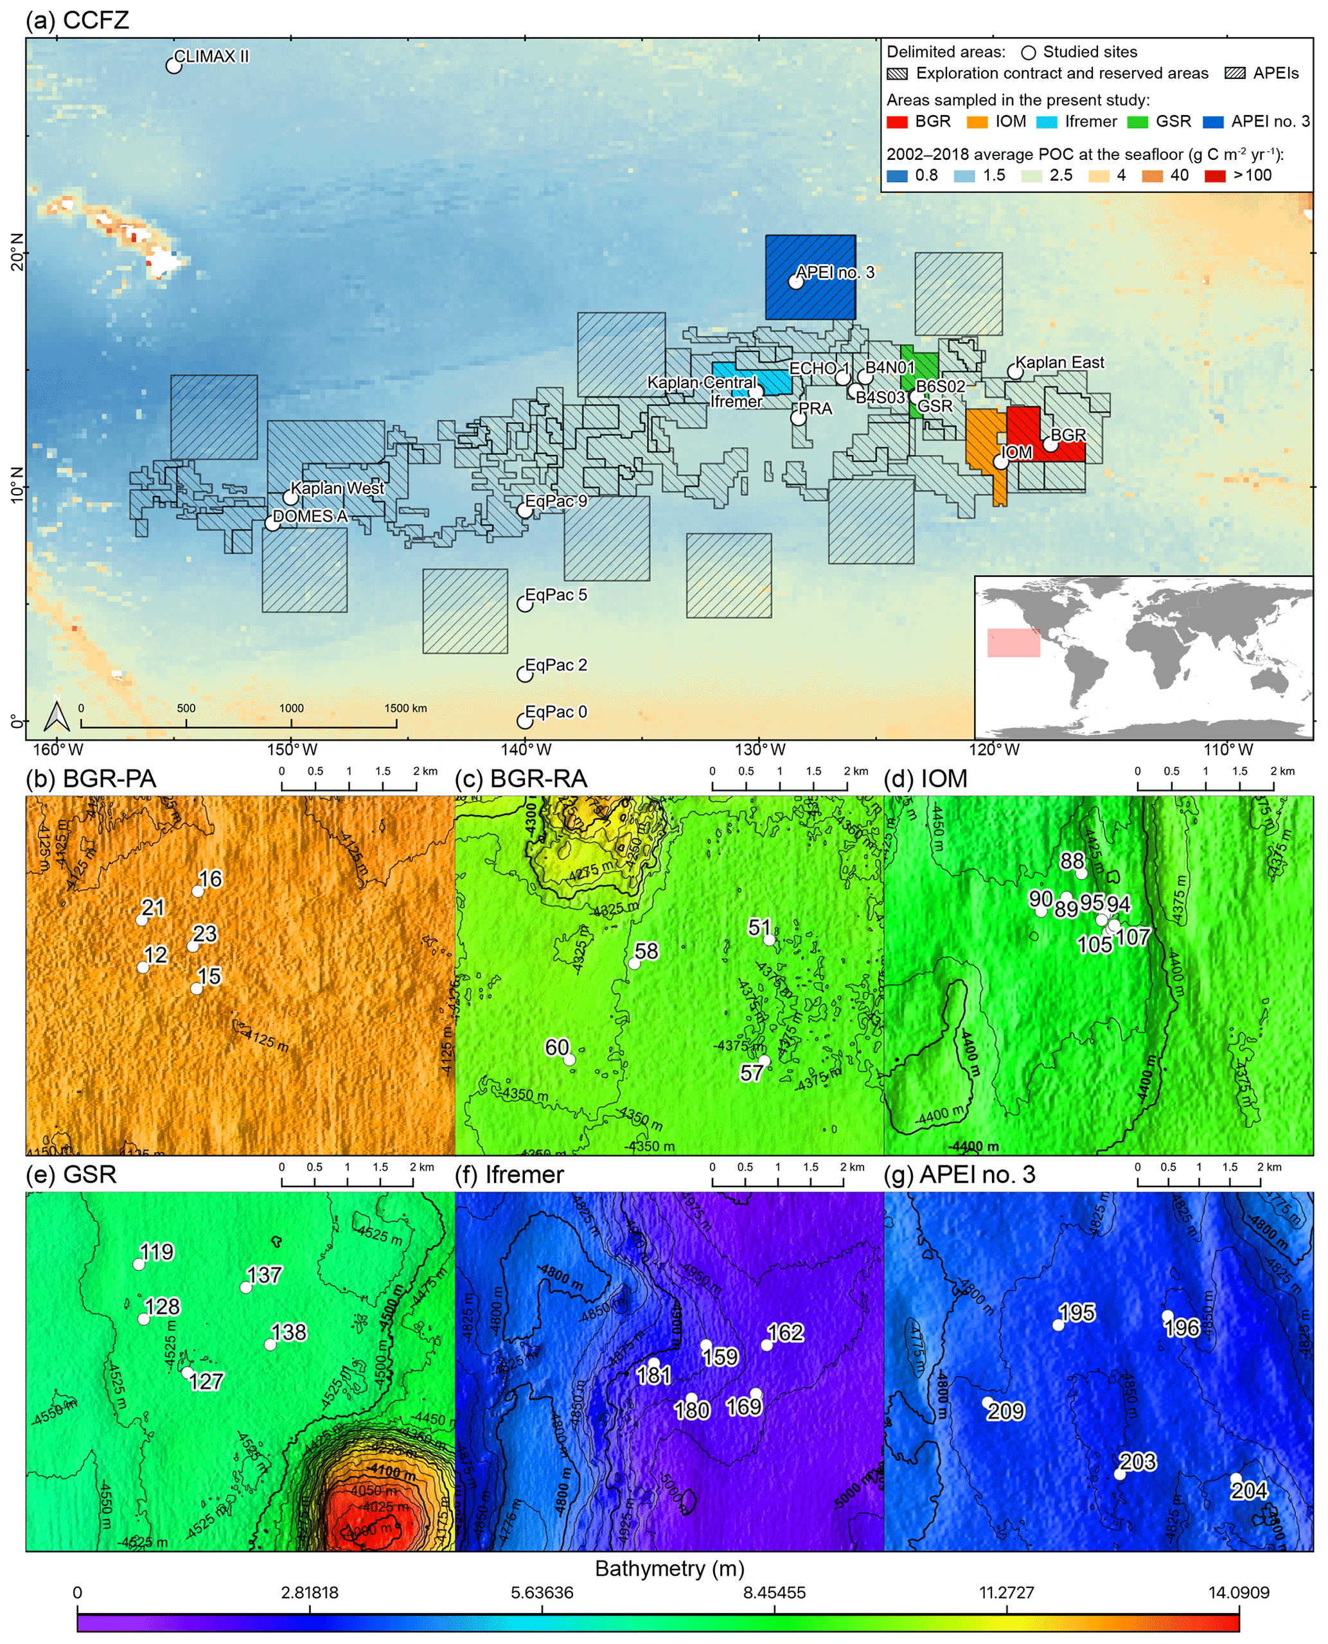Click the world inset map highlight
Screen dimensions: 1328x1644
tap(1013, 642)
